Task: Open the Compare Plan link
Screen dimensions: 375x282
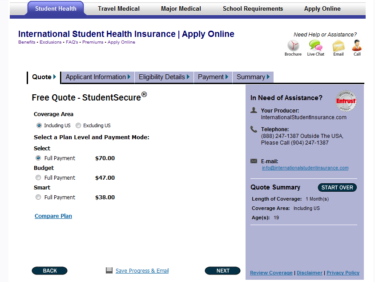Action: (x=53, y=216)
